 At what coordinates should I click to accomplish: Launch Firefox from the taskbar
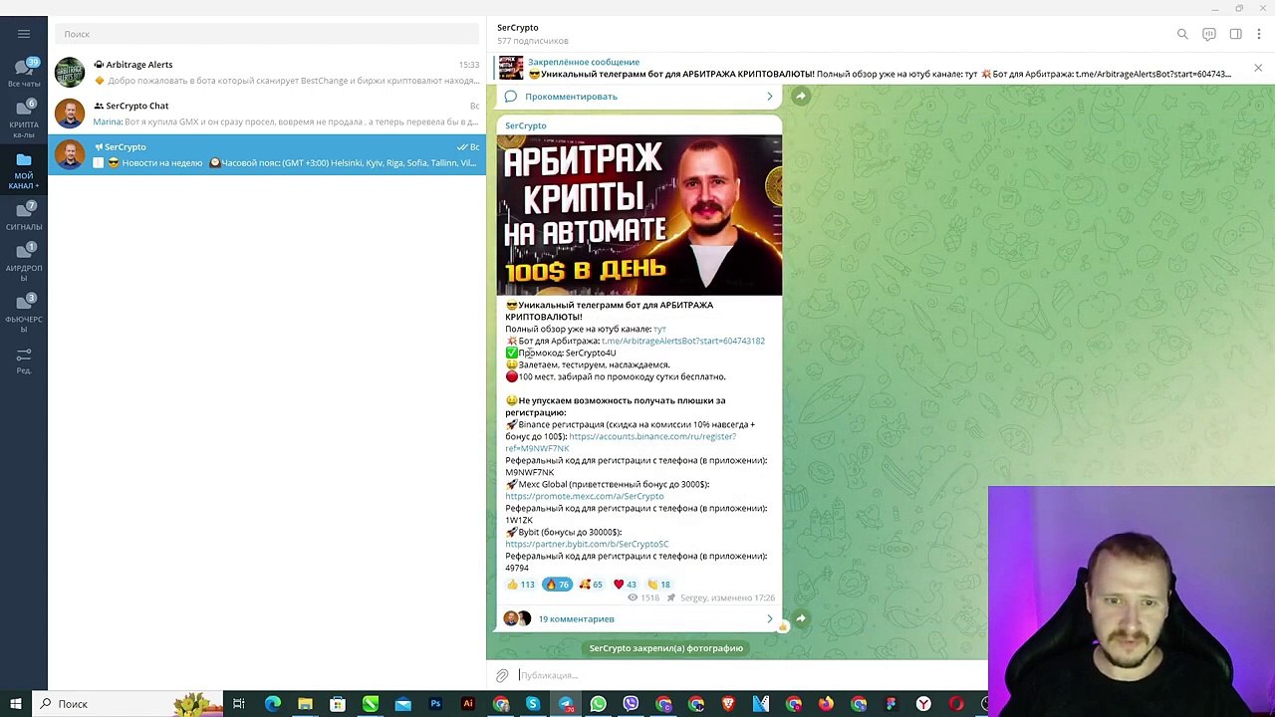click(x=826, y=704)
